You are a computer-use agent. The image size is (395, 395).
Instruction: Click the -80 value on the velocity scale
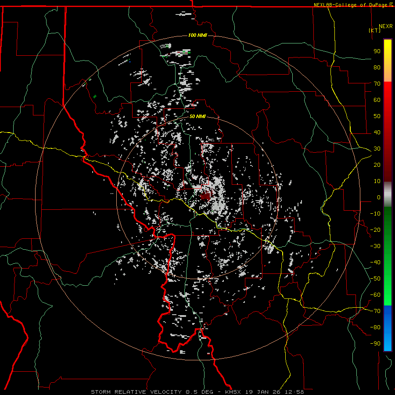[x=375, y=327]
